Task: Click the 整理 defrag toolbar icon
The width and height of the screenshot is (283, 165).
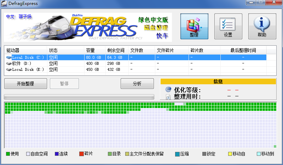Action: tap(194, 27)
